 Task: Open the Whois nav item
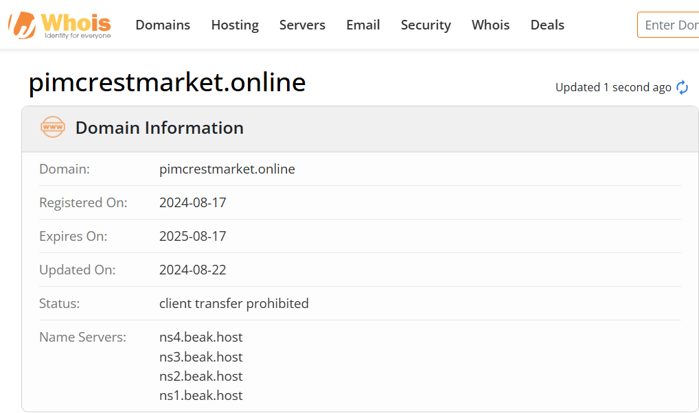[x=490, y=25]
